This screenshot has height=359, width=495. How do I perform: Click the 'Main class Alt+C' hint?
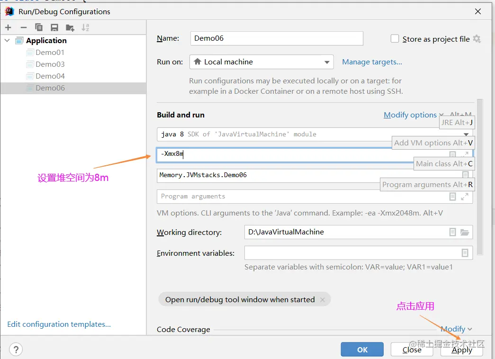[x=444, y=164]
